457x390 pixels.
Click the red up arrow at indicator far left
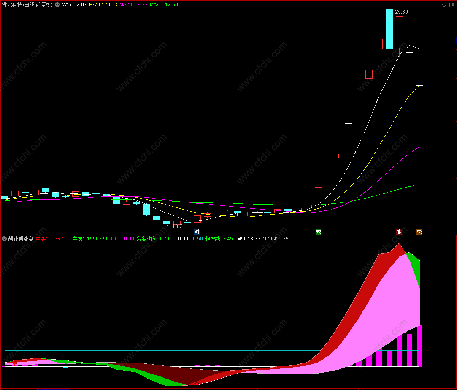pos(15,363)
